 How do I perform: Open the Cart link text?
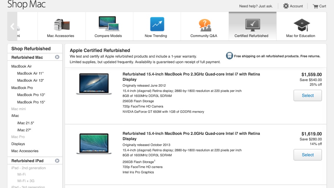coord(323,6)
